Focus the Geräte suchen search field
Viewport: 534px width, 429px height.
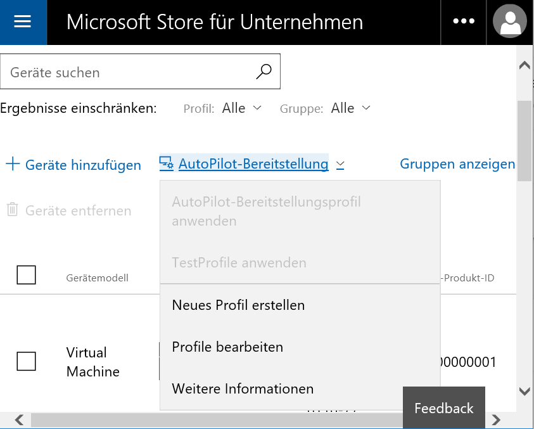141,72
